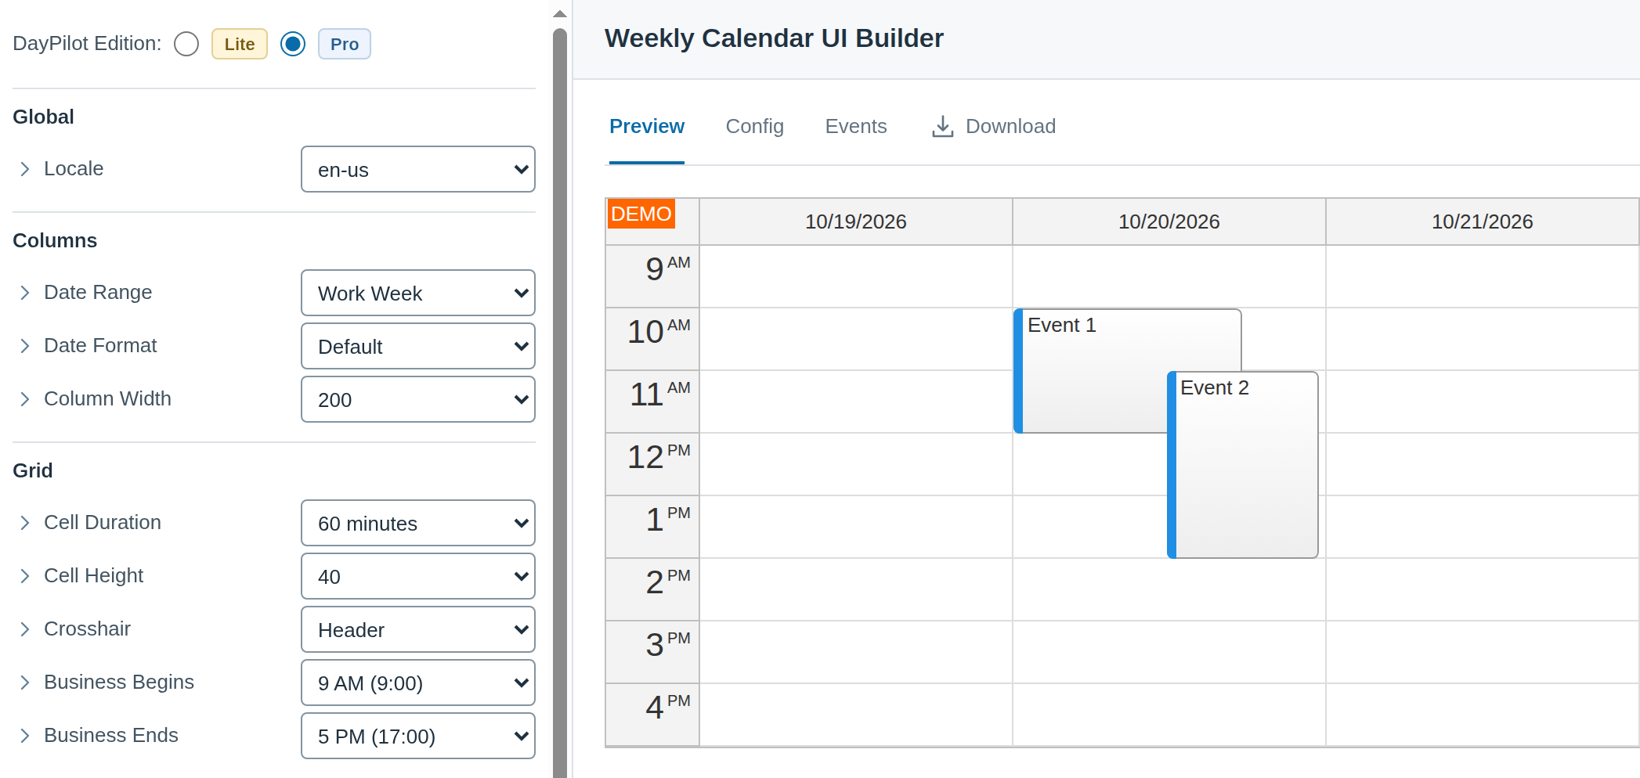Screen dimensions: 1640x778
Task: Expand the Cell Duration chevron
Action: tap(25, 523)
